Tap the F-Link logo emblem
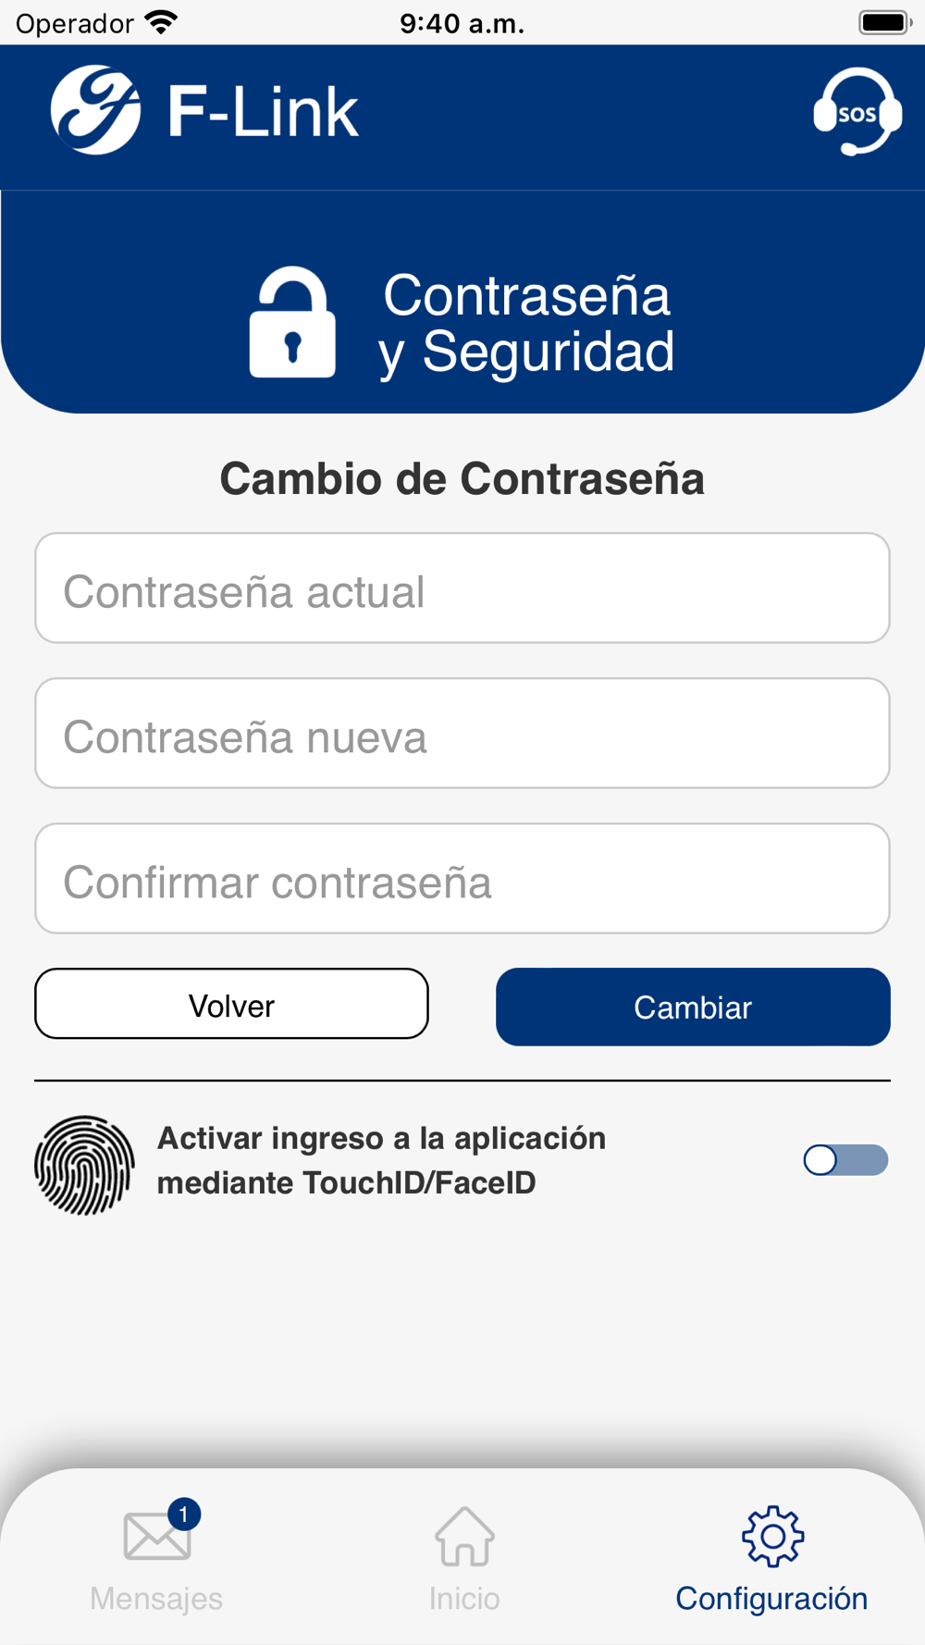This screenshot has width=925, height=1645. pyautogui.click(x=95, y=110)
